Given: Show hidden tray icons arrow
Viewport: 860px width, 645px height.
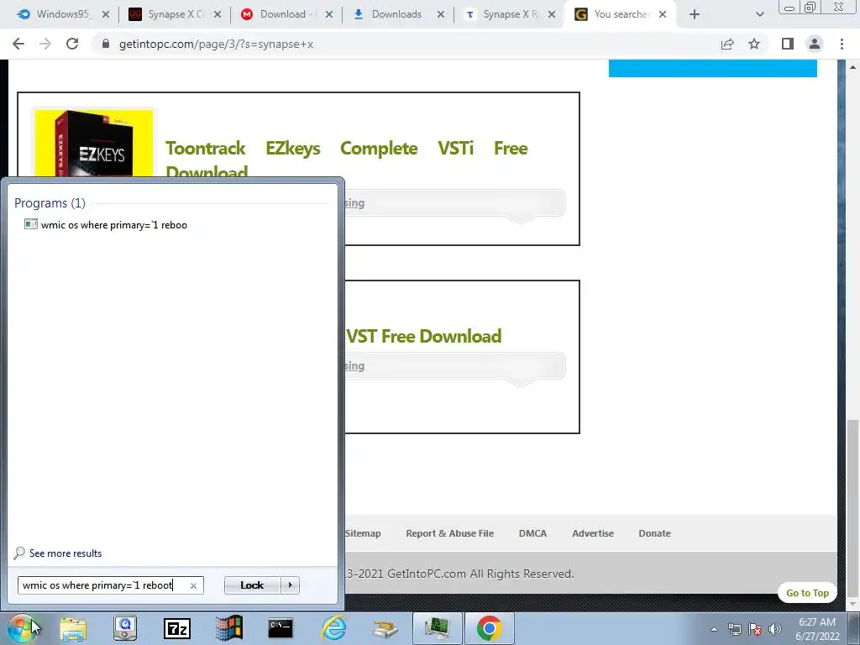Looking at the screenshot, I should (x=714, y=629).
